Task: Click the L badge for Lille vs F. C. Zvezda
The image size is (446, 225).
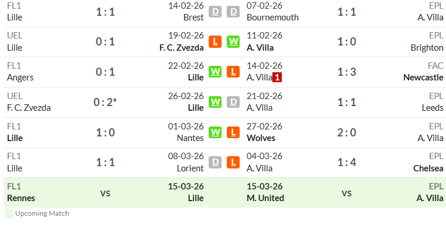Action: click(215, 42)
